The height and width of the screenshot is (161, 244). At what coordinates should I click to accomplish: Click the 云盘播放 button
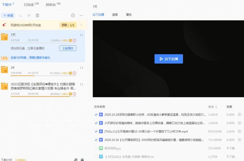click(x=67, y=48)
